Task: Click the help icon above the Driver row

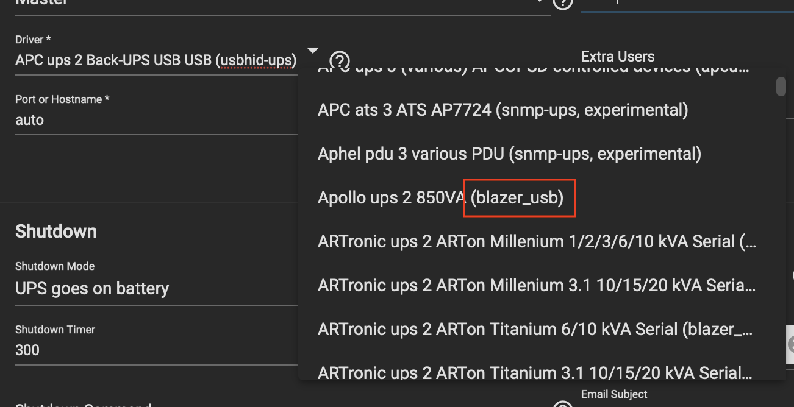Action: point(563,4)
